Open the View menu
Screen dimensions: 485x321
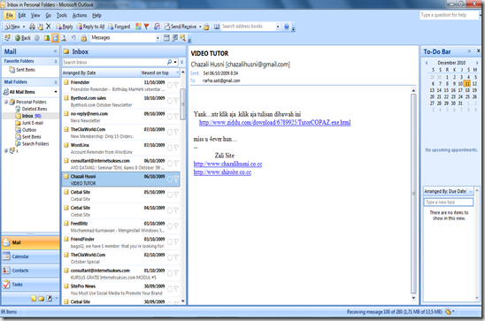click(35, 15)
